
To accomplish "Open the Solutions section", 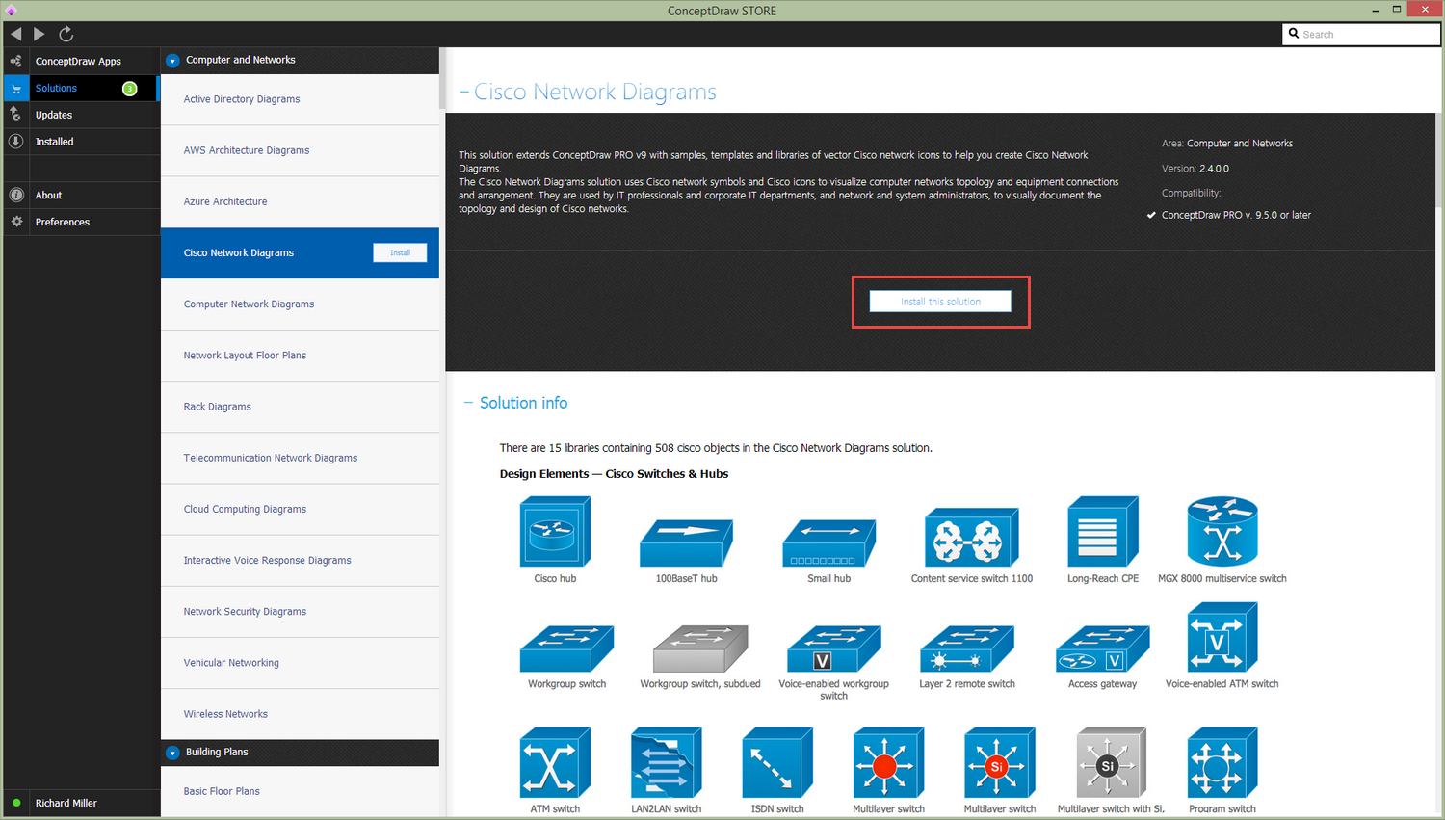I will [80, 88].
